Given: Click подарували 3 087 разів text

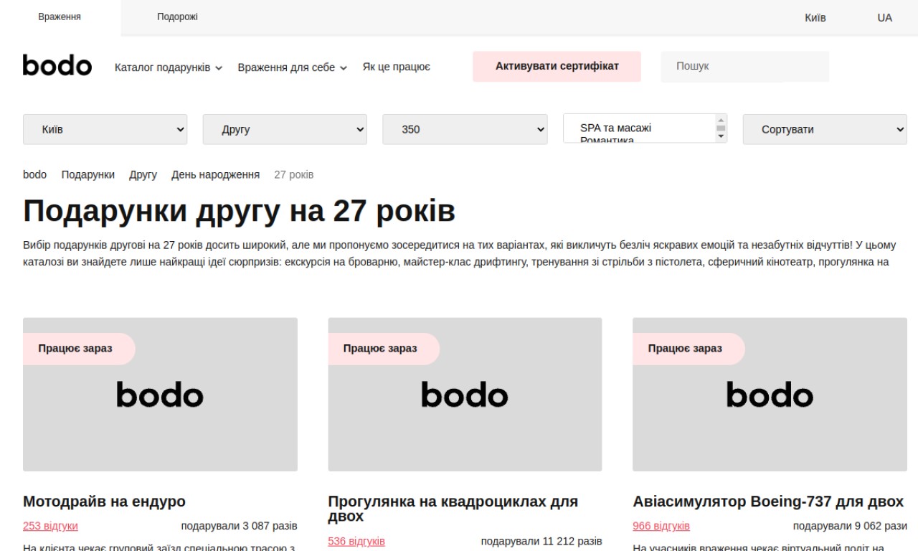Looking at the screenshot, I should point(239,526).
